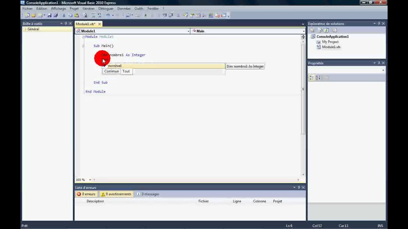Sort error list by Ligne column

pos(237,201)
